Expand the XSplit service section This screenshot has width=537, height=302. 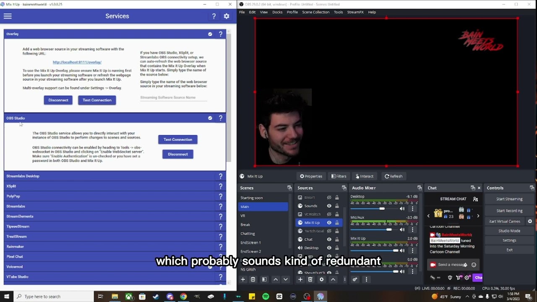click(115, 186)
